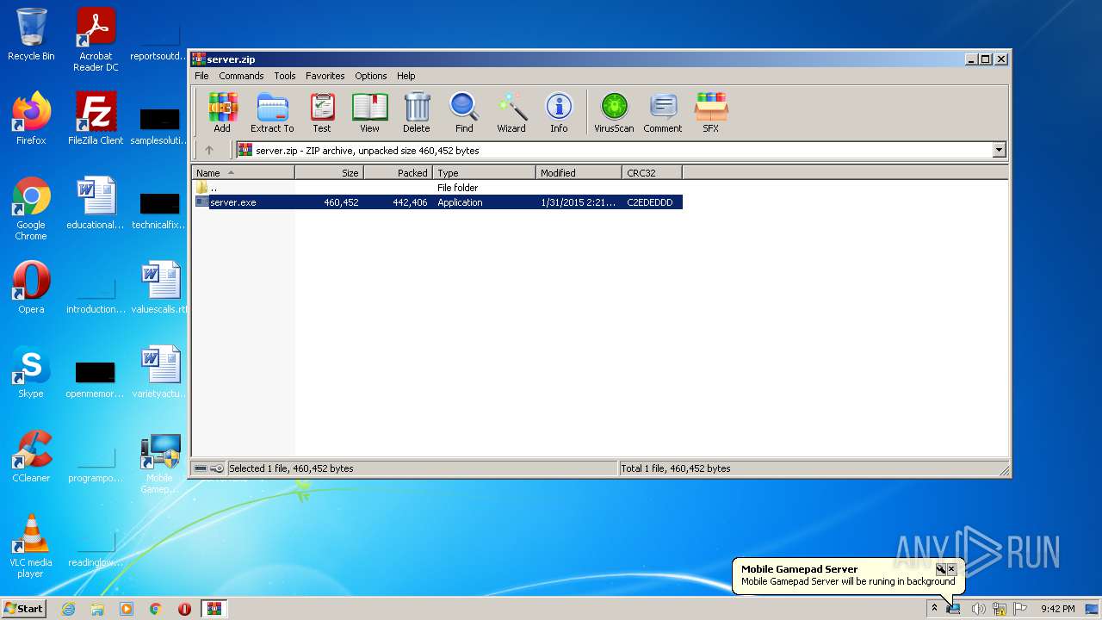The height and width of the screenshot is (620, 1102).
Task: Sort by the Modified column header
Action: pyautogui.click(x=579, y=173)
